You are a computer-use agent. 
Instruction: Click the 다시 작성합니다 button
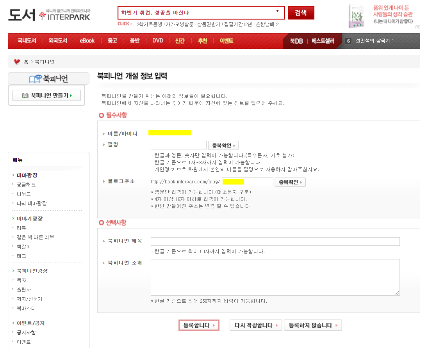(x=256, y=325)
